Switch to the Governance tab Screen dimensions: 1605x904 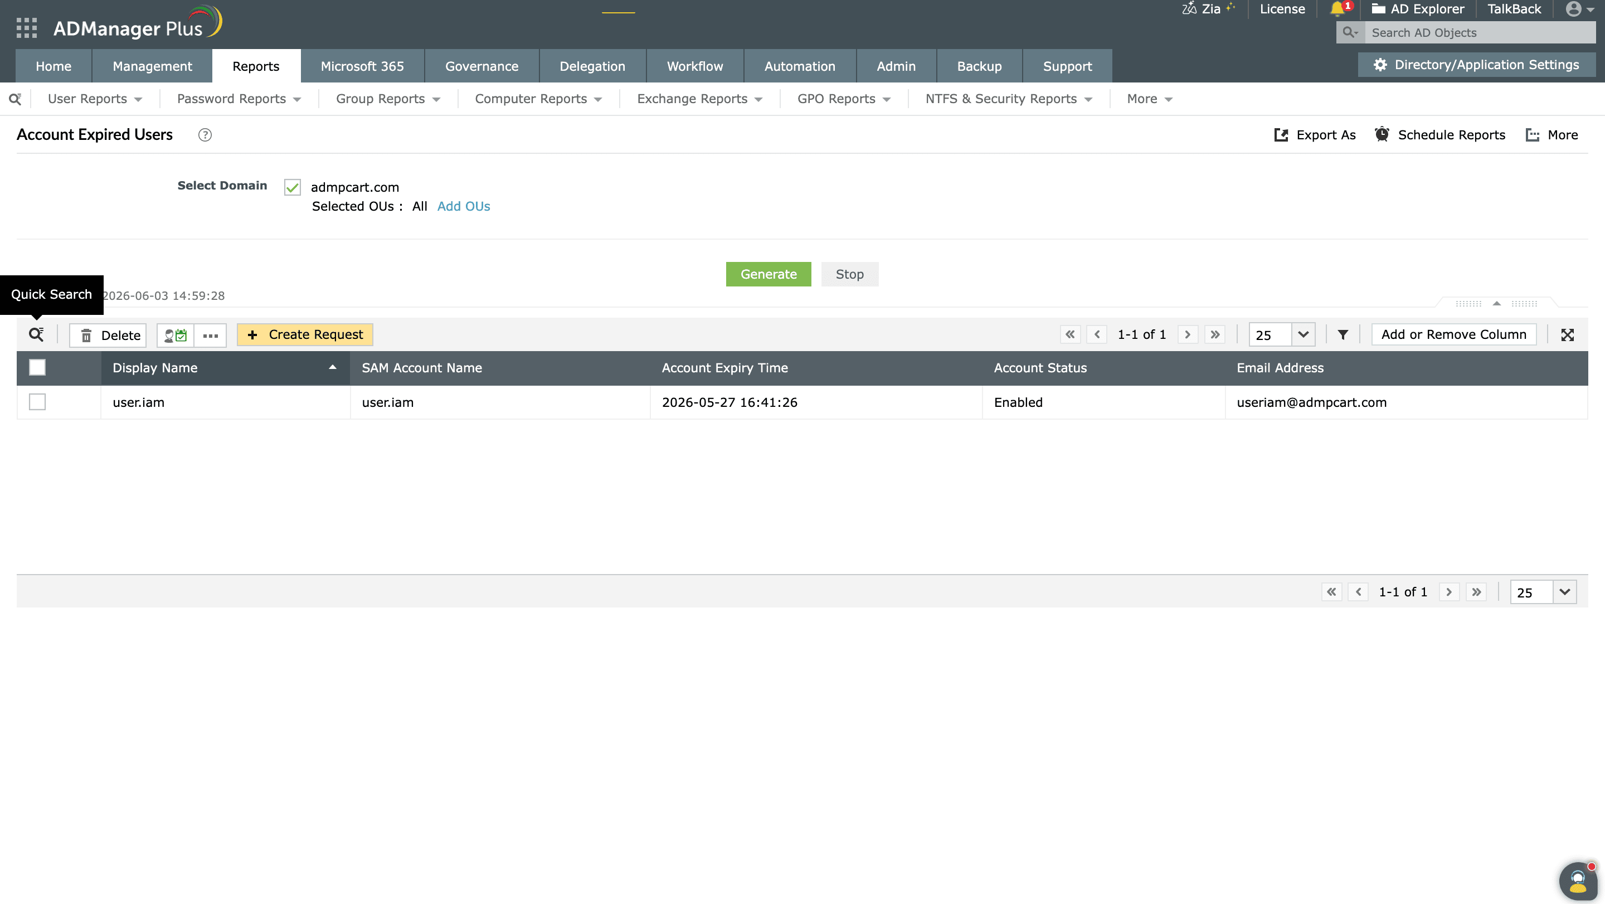[481, 66]
